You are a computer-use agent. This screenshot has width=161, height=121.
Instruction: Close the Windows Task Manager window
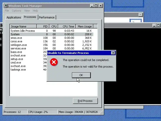tap(101, 6)
